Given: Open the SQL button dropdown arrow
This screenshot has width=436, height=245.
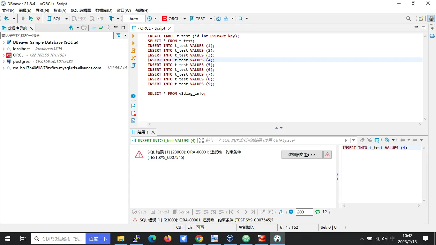Looking at the screenshot, I should coord(66,19).
